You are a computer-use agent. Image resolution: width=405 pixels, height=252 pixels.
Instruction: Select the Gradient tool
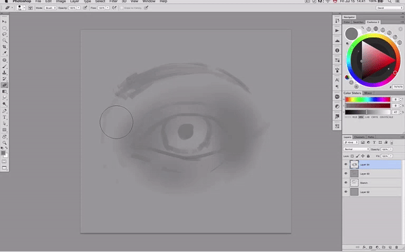click(x=4, y=92)
